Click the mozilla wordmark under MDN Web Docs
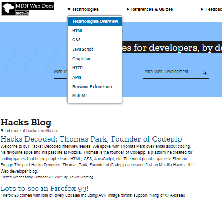 22,13
